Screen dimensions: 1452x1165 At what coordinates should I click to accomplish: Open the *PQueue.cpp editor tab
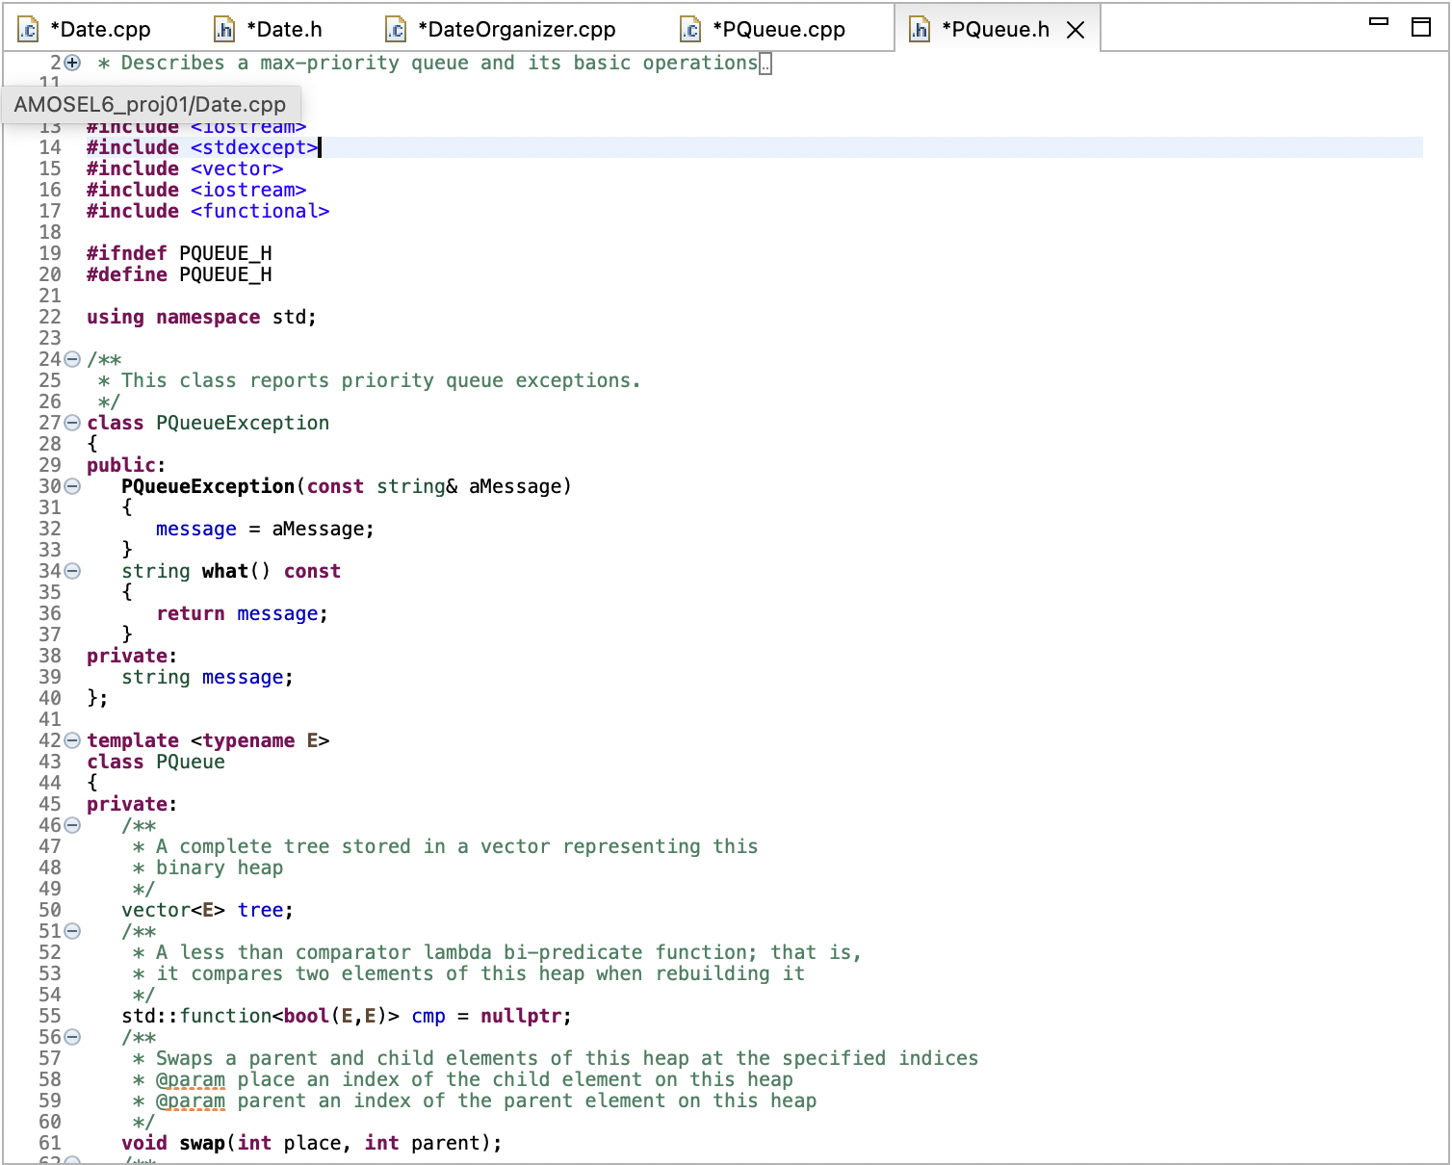[x=763, y=29]
